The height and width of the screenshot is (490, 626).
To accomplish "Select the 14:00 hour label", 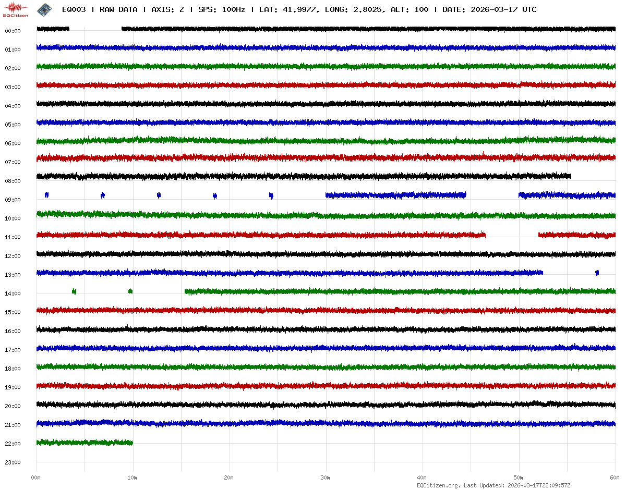I will (13, 293).
